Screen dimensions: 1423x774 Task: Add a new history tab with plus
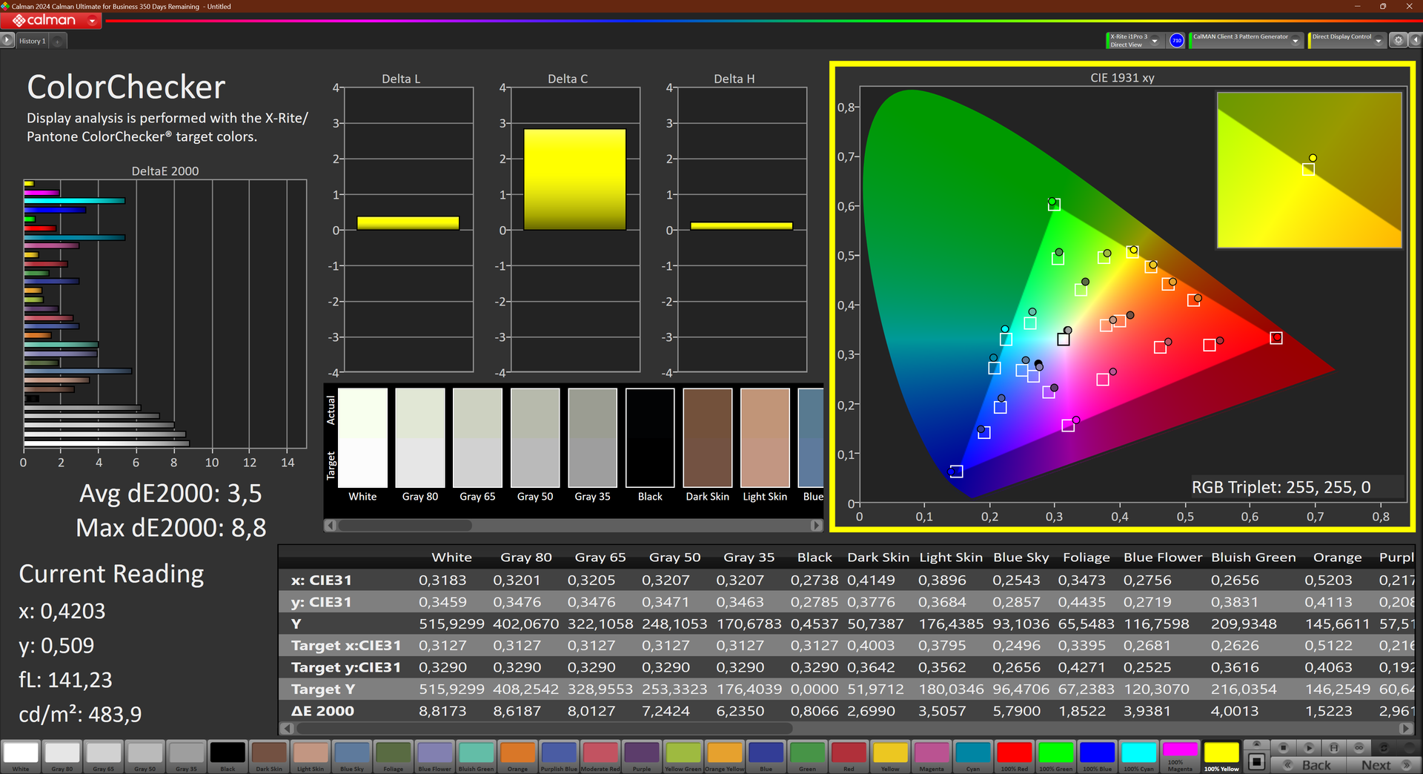pyautogui.click(x=58, y=42)
